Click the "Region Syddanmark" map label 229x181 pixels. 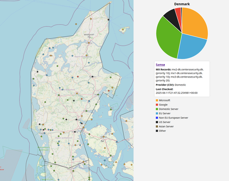coord(64,138)
